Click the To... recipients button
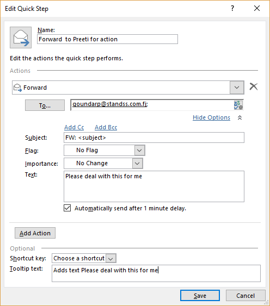Viewport: 270px width, 306px height. coord(45,105)
